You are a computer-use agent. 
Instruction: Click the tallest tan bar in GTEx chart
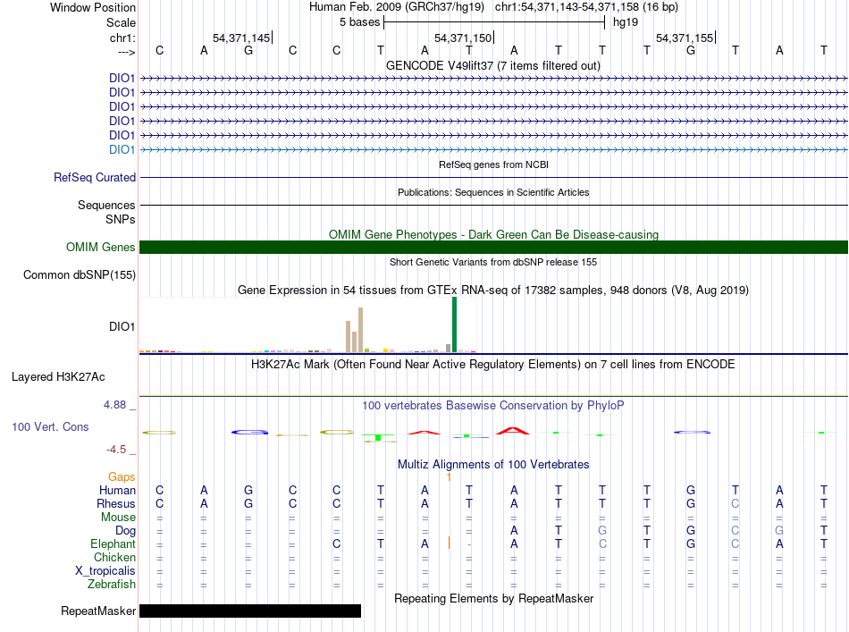[361, 330]
